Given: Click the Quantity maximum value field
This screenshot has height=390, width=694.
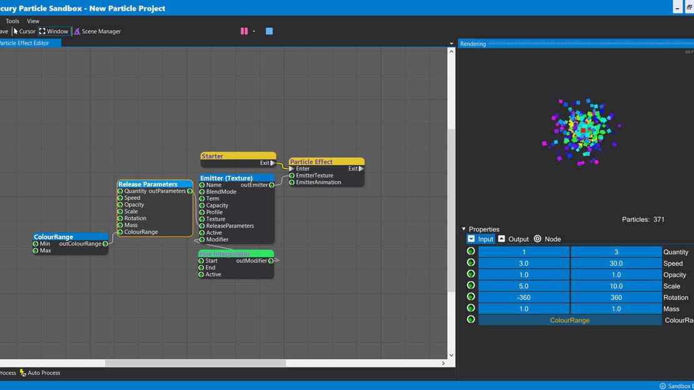Looking at the screenshot, I should (616, 252).
